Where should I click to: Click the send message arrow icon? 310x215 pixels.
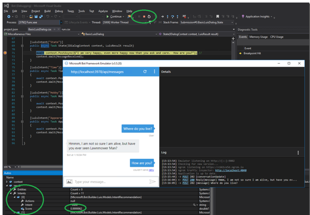click(x=152, y=181)
